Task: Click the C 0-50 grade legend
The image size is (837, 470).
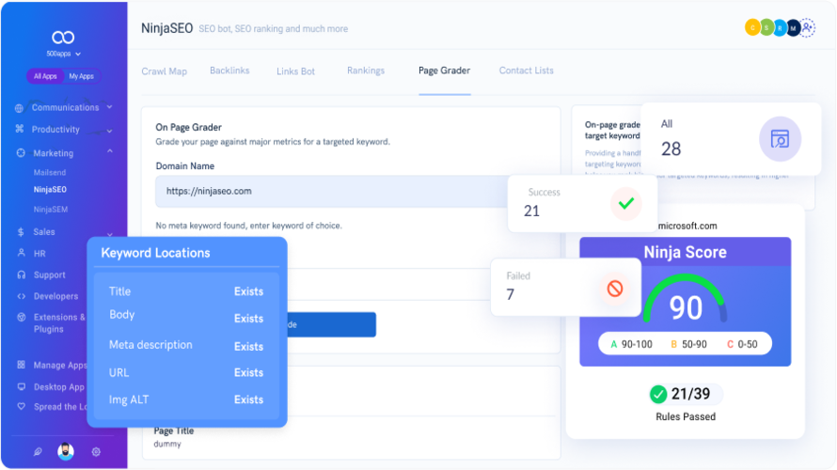Action: [743, 344]
